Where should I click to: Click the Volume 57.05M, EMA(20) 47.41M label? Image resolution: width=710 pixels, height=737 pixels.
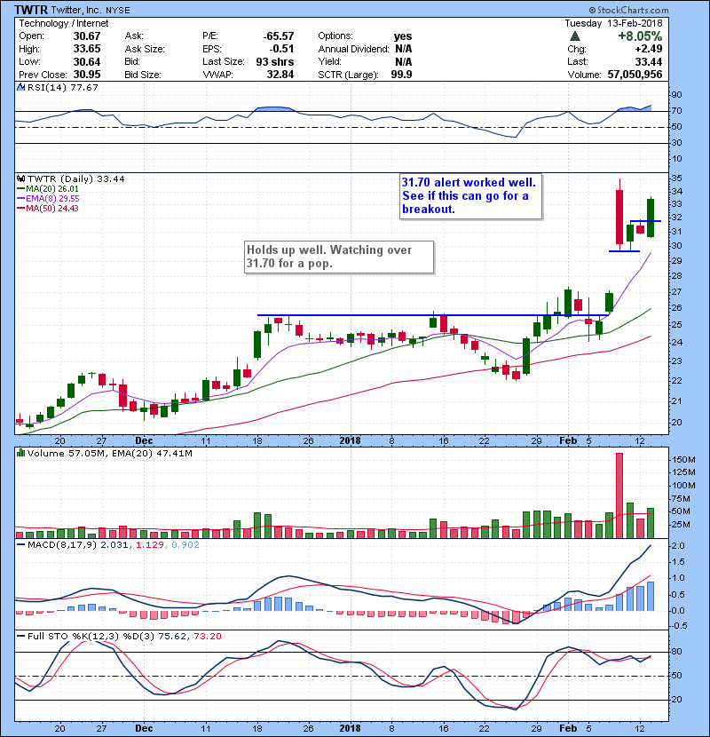(x=109, y=454)
